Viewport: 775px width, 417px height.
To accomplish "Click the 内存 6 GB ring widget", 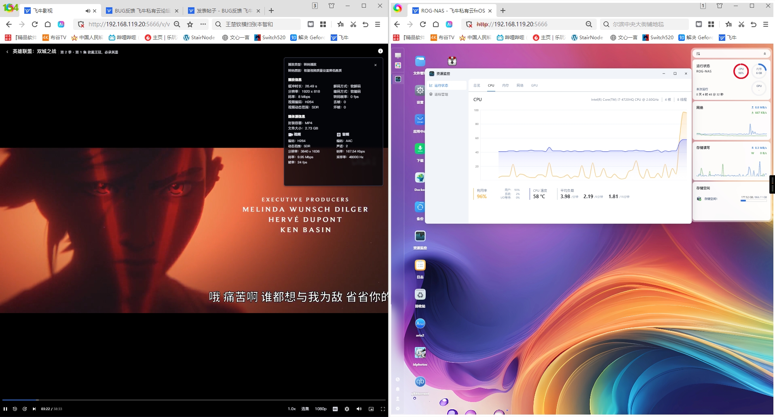I will point(759,71).
